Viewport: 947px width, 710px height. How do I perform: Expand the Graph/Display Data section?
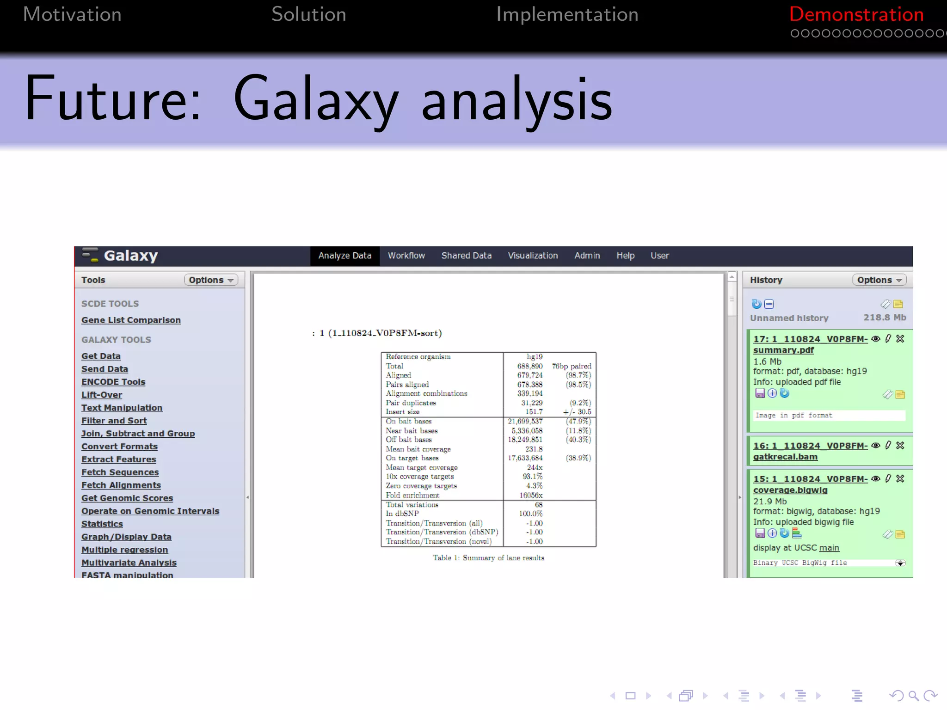(x=127, y=537)
